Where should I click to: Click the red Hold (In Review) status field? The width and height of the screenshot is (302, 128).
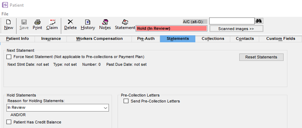coord(172,28)
